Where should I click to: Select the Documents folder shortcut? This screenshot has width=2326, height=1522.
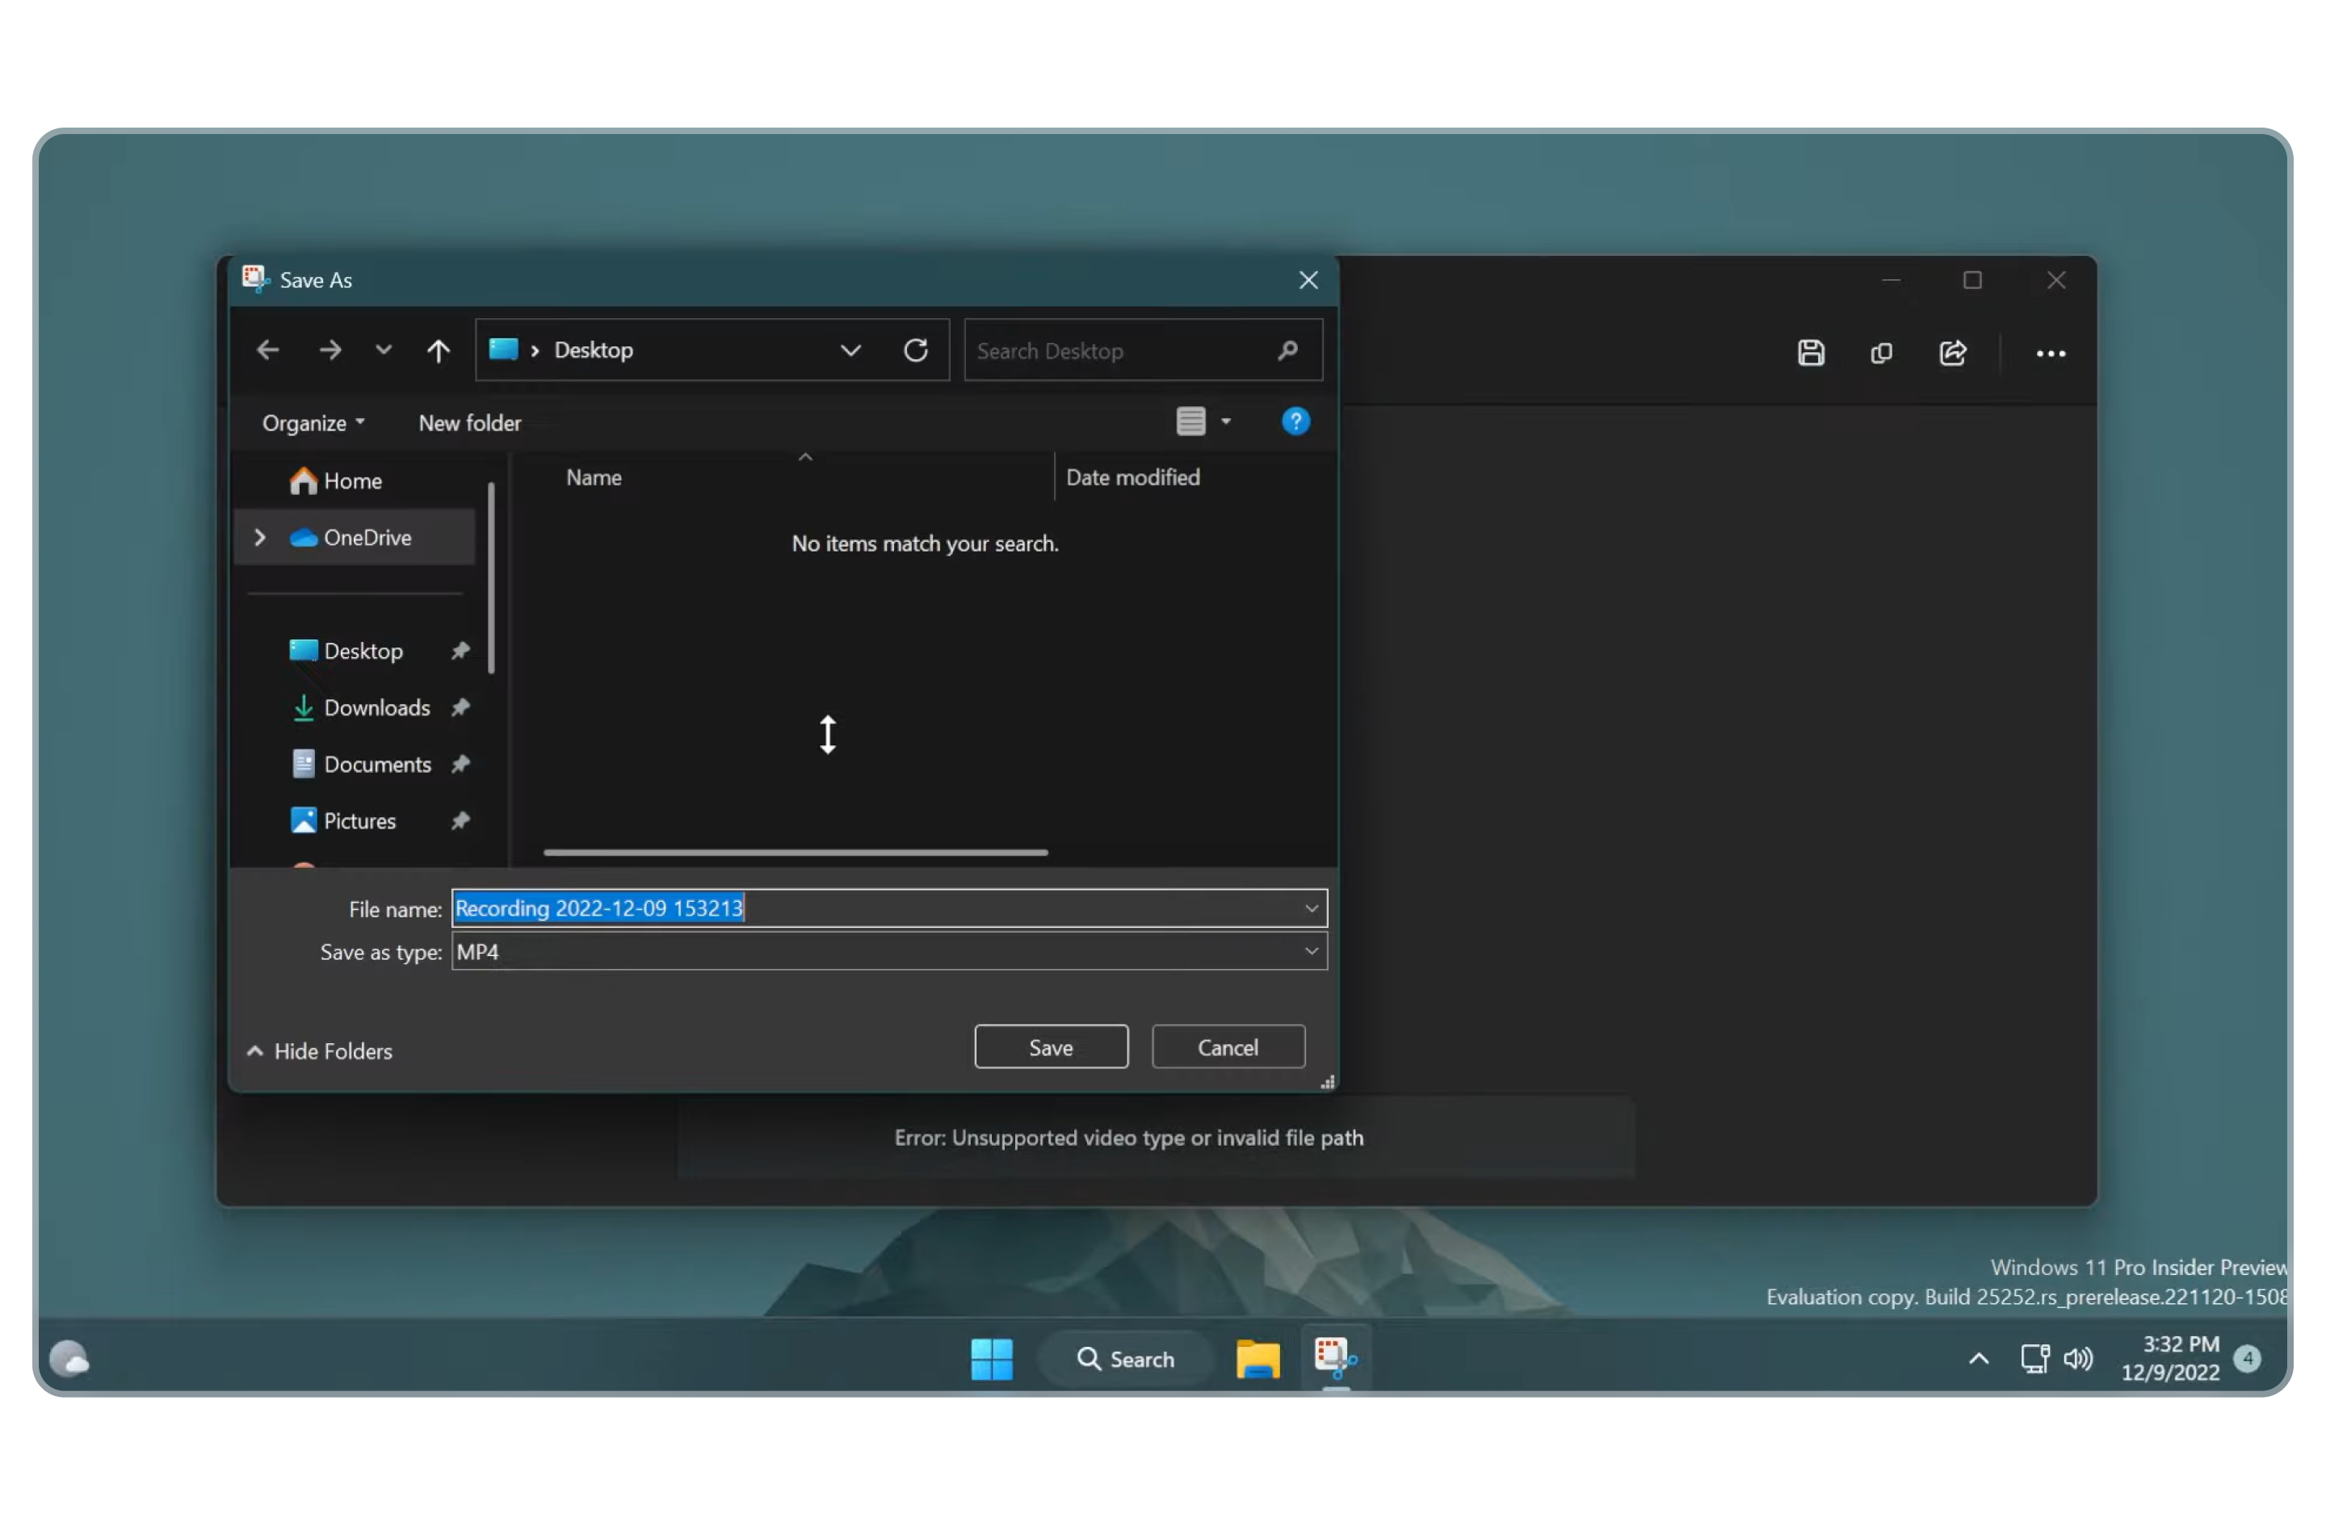[x=377, y=763]
